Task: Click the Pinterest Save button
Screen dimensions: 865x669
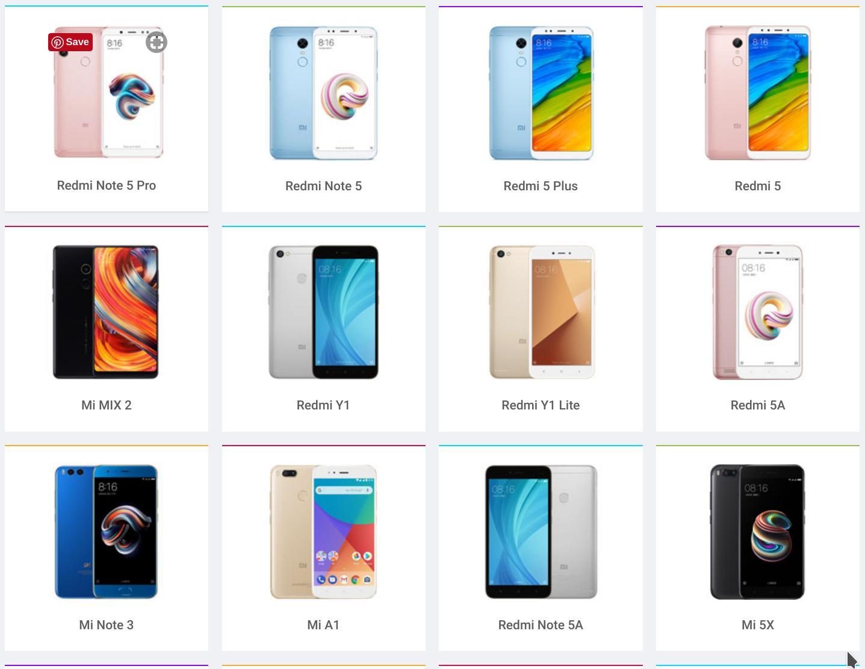Action: [x=70, y=42]
